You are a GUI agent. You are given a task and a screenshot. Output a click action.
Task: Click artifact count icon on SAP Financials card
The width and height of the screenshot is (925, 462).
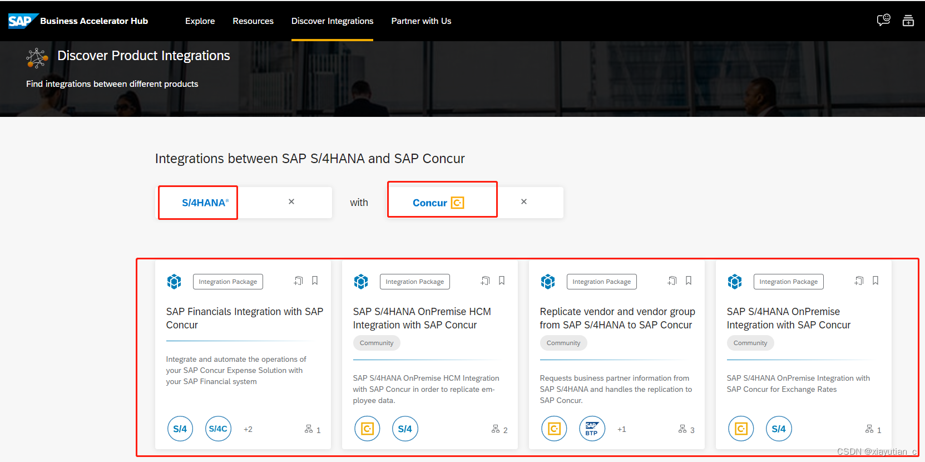click(x=309, y=429)
